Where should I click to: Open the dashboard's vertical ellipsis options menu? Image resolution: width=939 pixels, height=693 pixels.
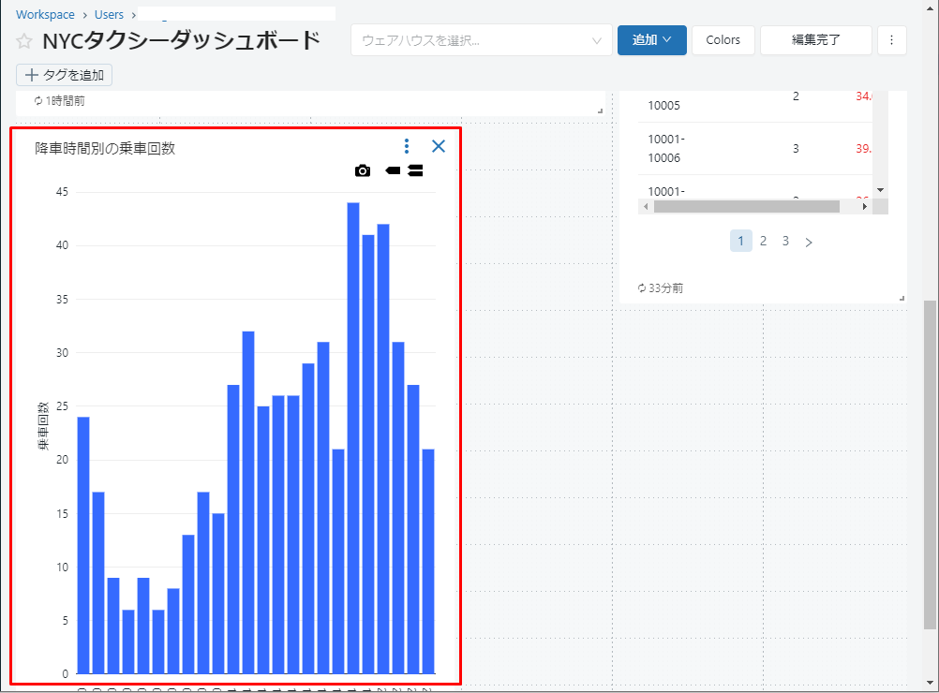click(x=891, y=40)
